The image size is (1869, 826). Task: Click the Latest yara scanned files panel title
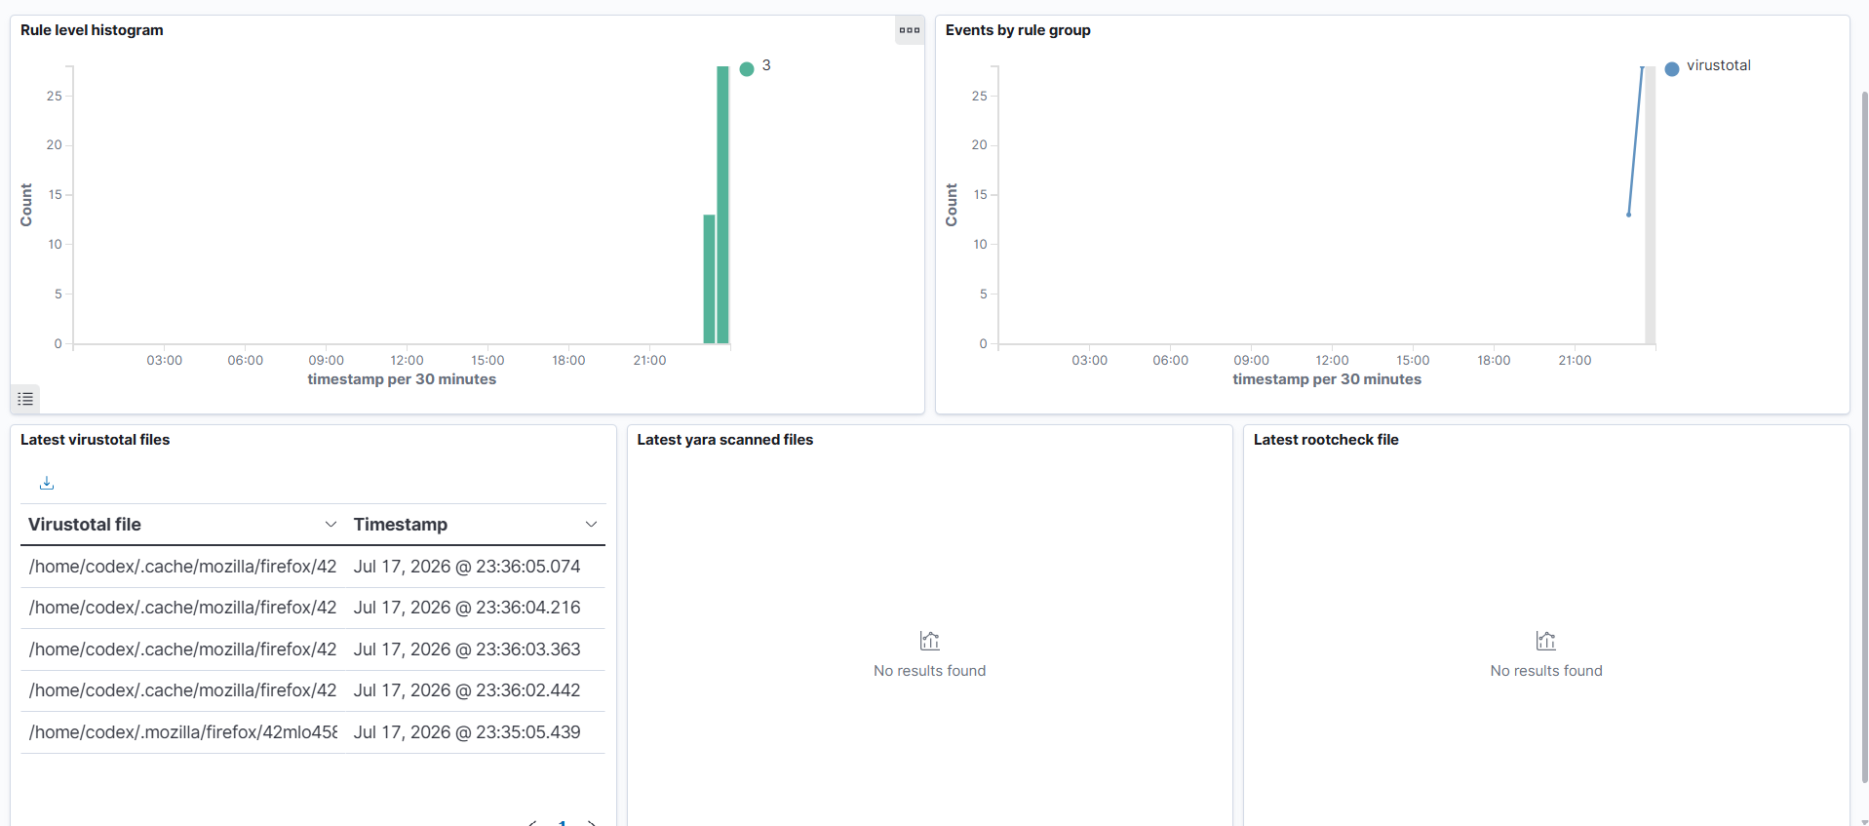(x=725, y=440)
